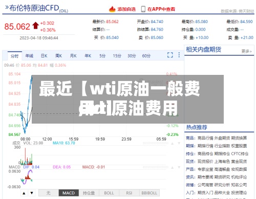The width and height of the screenshot is (256, 199).
Task: Open the CFTC持仓 link
Action: click(240, 154)
